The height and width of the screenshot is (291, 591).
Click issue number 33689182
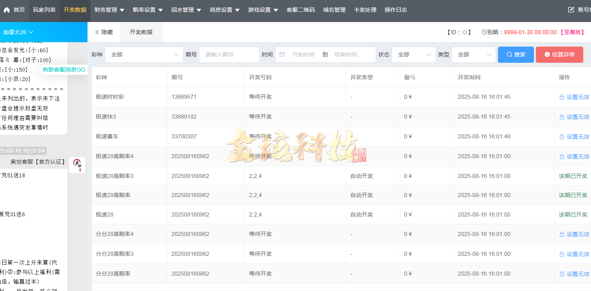[x=184, y=117]
